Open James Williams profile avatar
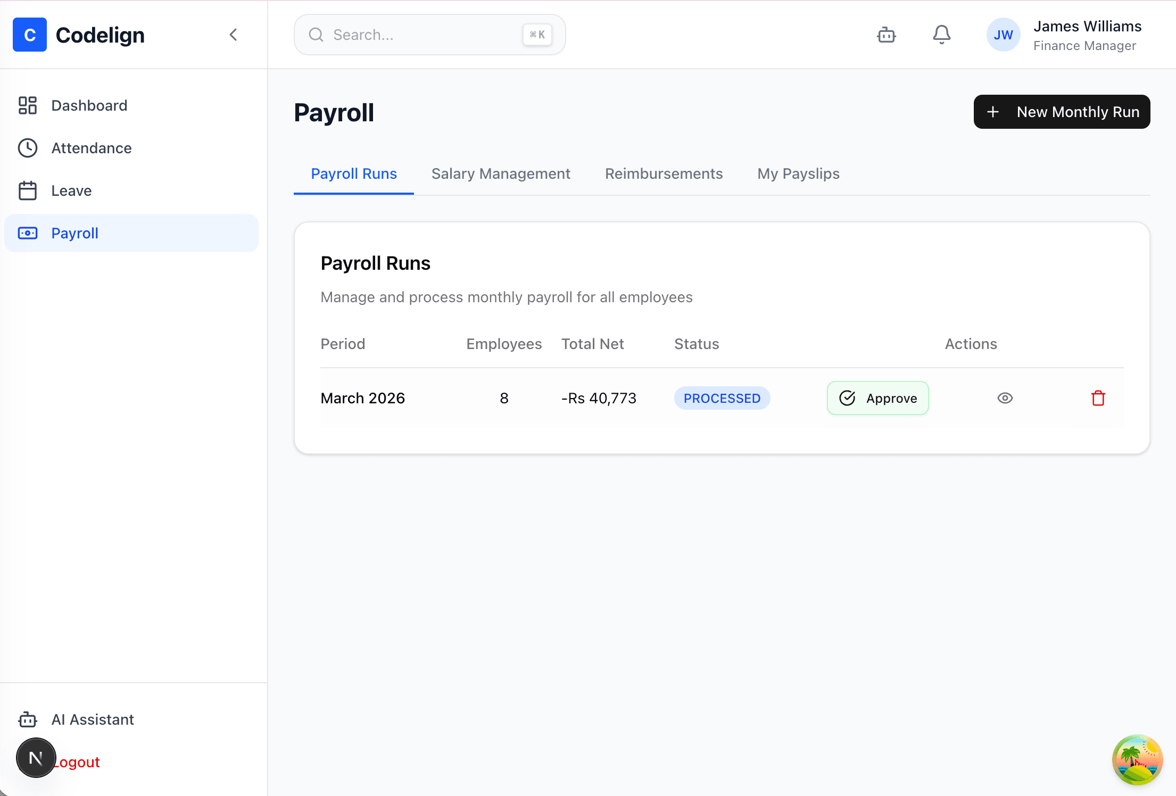The height and width of the screenshot is (796, 1176). coord(1003,34)
